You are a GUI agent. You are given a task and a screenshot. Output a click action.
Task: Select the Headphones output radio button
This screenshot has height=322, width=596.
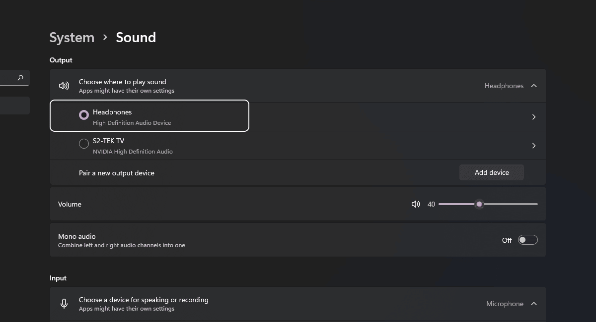tap(84, 115)
